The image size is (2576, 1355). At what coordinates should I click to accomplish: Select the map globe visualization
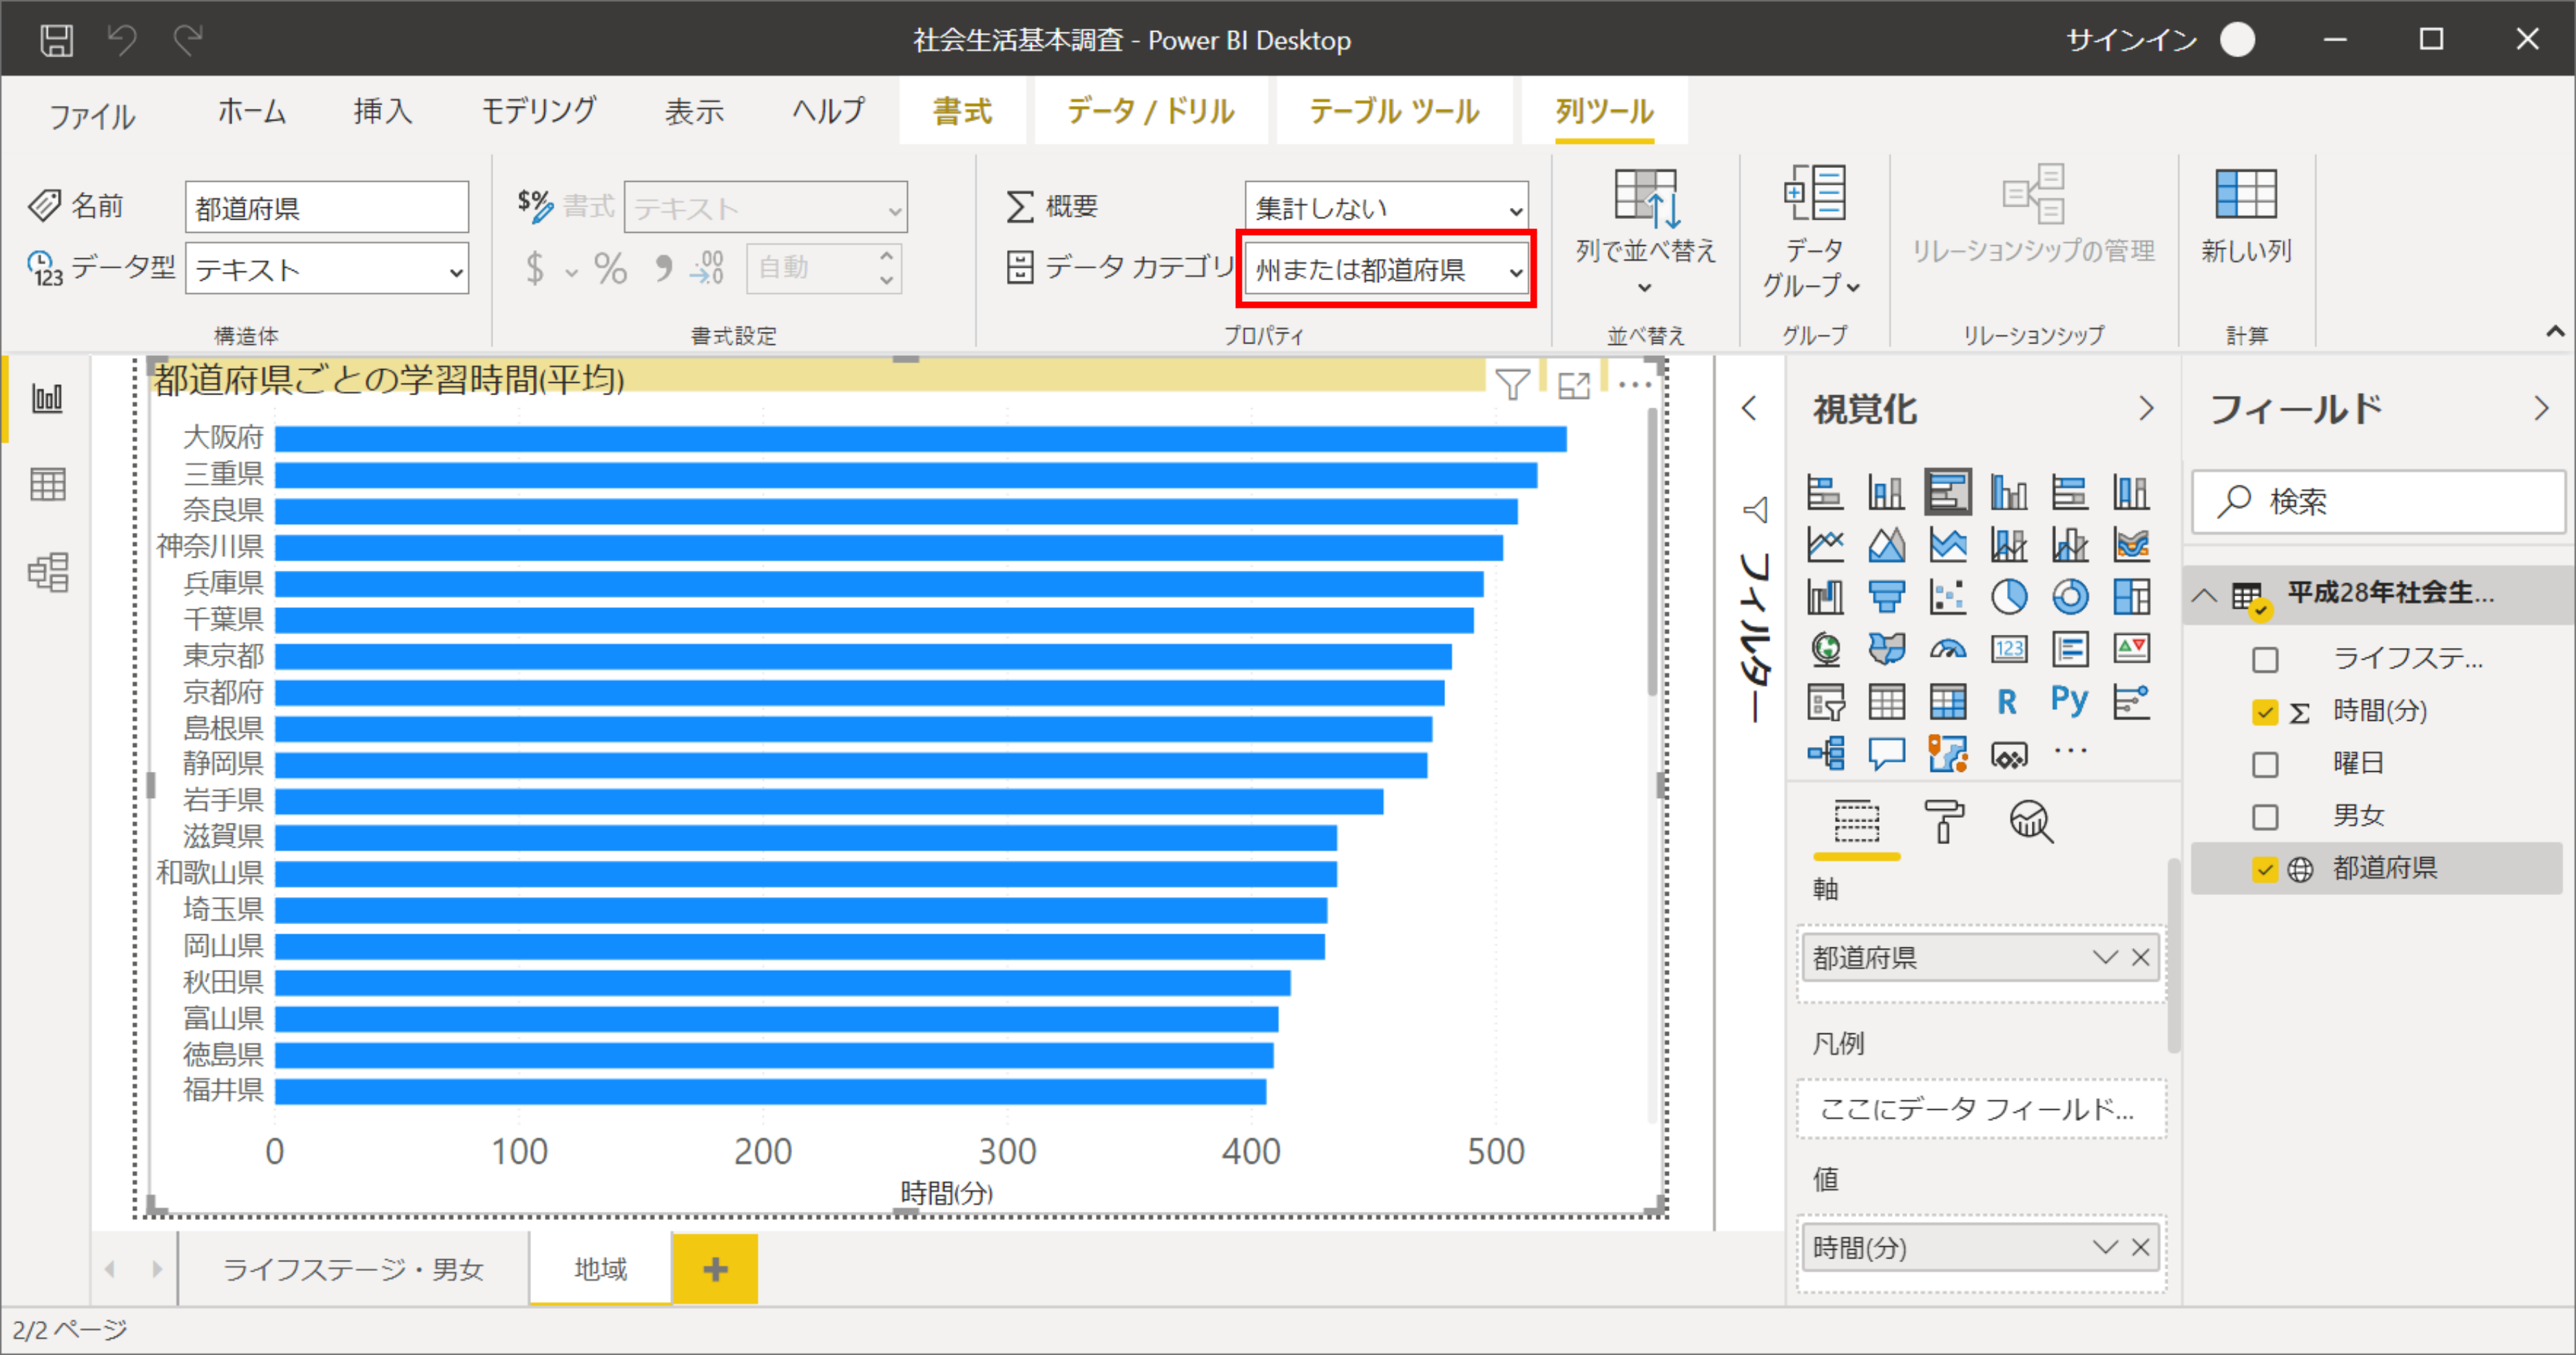(x=1825, y=649)
